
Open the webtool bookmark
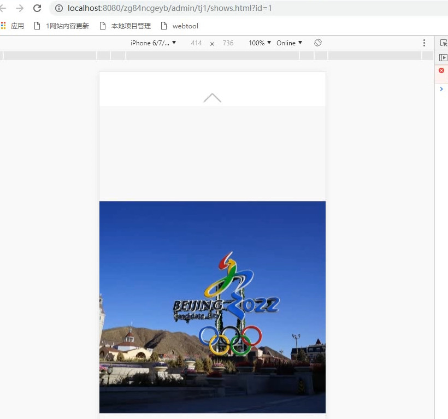point(180,26)
